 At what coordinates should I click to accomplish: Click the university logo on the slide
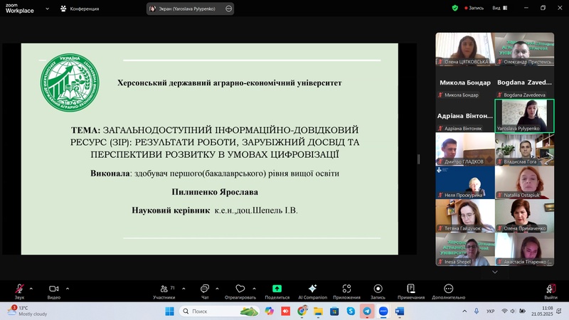pyautogui.click(x=70, y=82)
